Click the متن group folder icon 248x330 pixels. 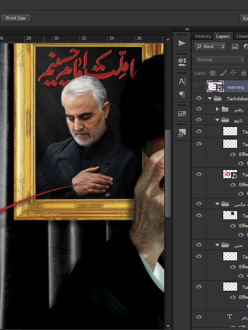[x=225, y=245]
